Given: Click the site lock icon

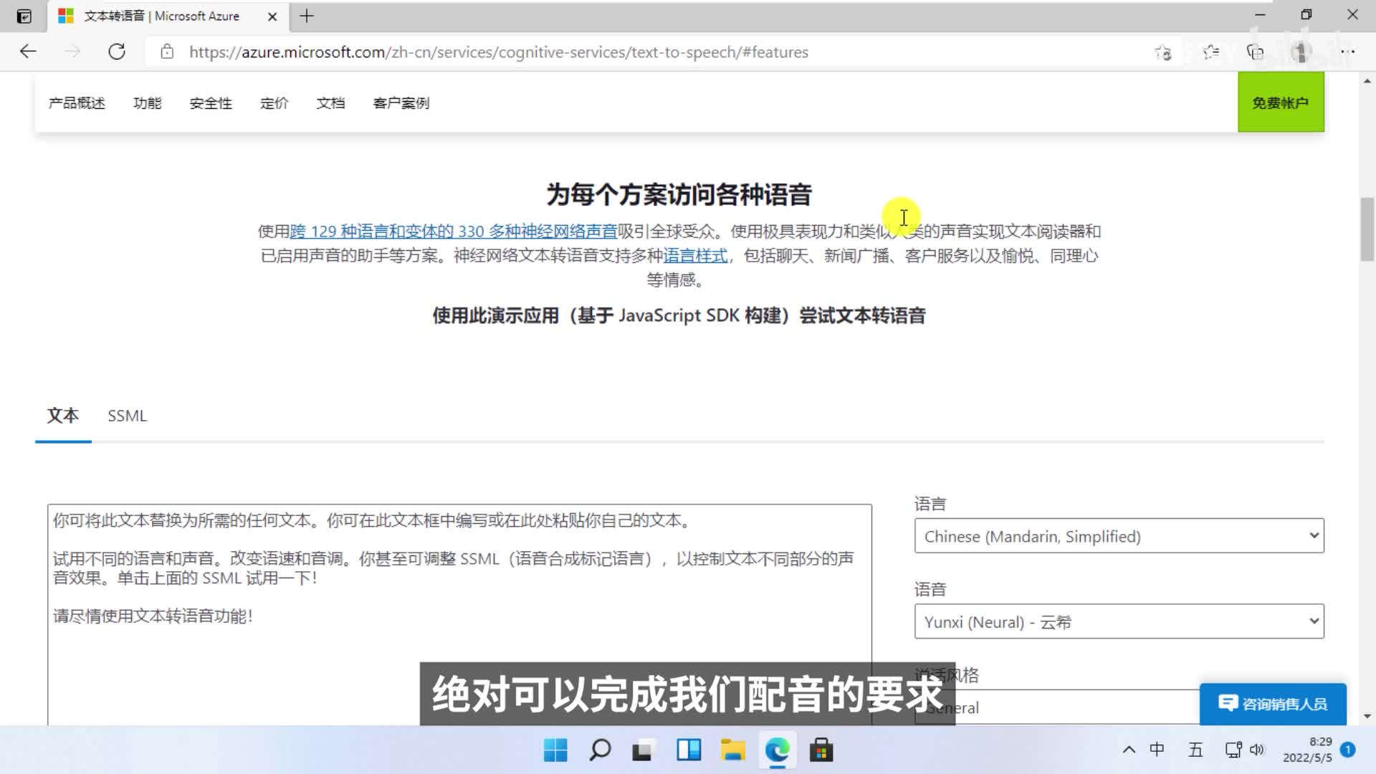Looking at the screenshot, I should 167,52.
